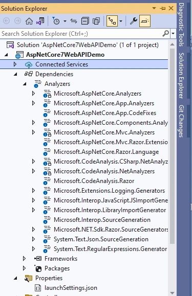Collapse the AspNetCore7WebAPIDemo project node

click(x=7, y=55)
